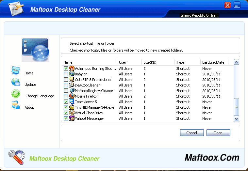Select the Change Language menu item
This screenshot has width=248, height=171.
point(40,96)
